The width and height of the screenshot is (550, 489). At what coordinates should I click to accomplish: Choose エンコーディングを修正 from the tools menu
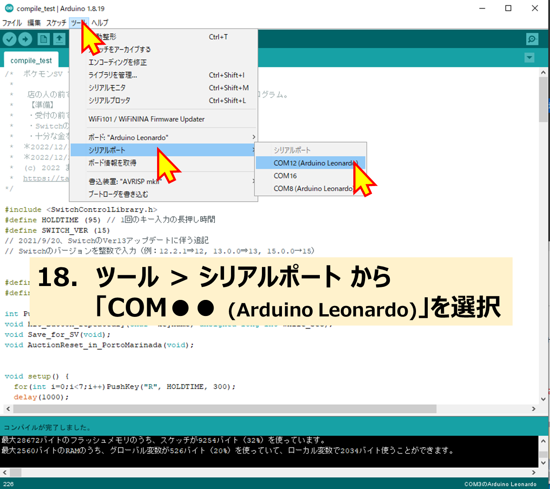(164, 62)
